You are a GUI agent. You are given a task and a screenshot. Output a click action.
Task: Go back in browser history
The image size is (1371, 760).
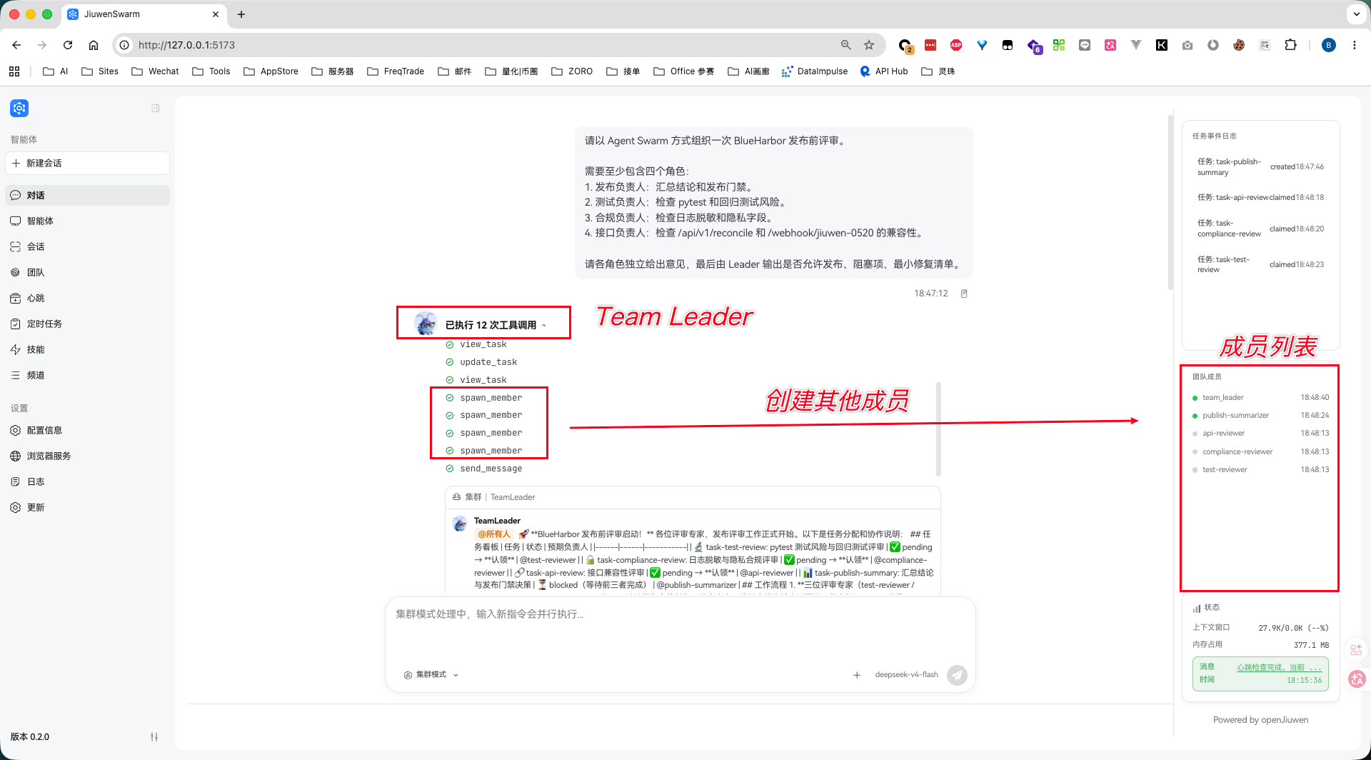(x=16, y=45)
